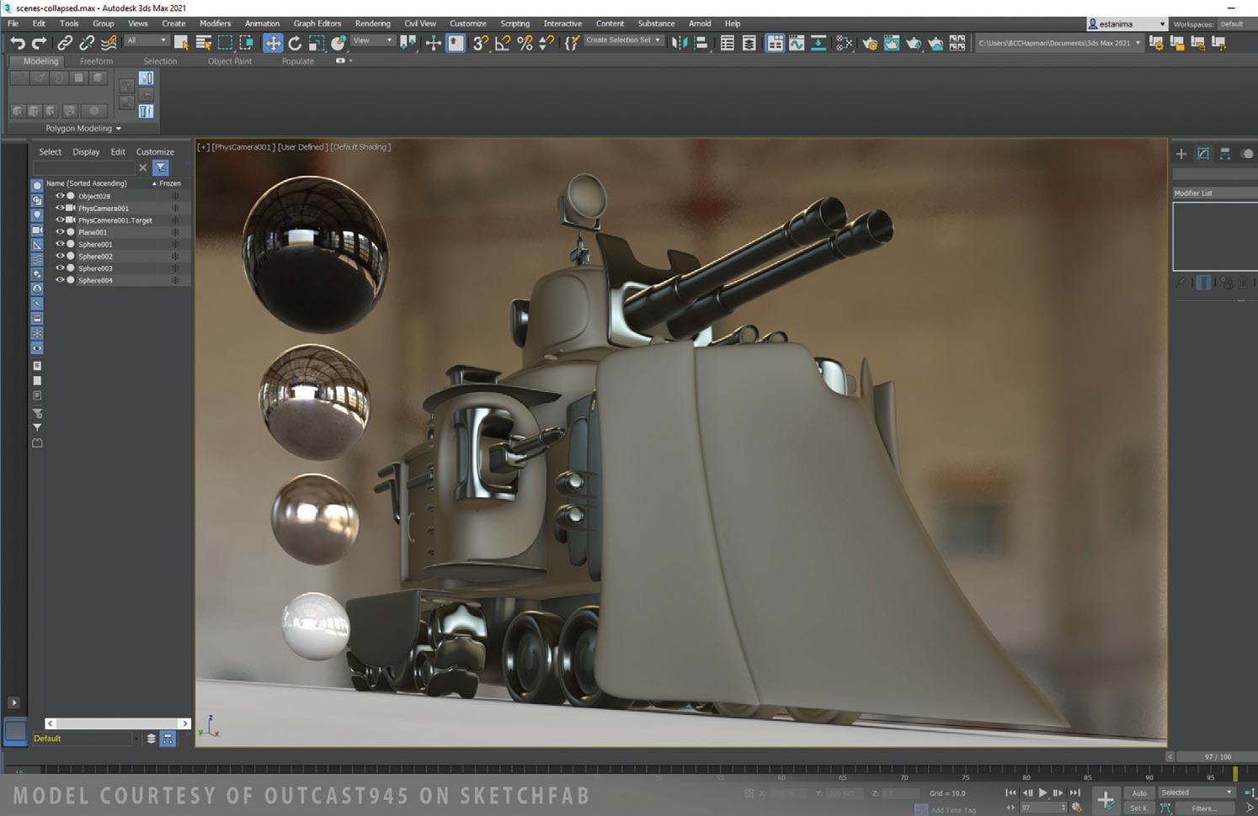Toggle Display Cameras filter in explorer sidebar
This screenshot has width=1258, height=816.
(x=37, y=230)
